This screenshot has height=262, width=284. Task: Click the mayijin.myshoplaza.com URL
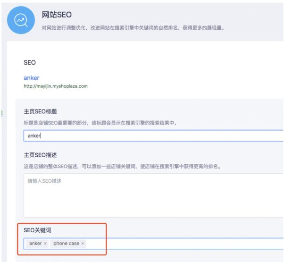coord(56,86)
